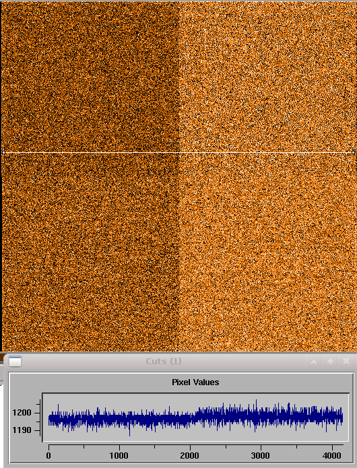
Task: Maximize the Cuts window with plus button
Action: coord(330,362)
